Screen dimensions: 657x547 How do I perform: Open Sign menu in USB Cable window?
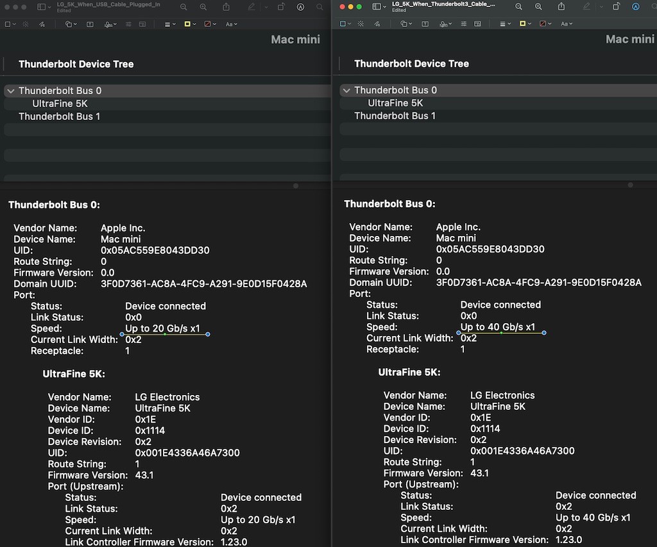[x=110, y=24]
